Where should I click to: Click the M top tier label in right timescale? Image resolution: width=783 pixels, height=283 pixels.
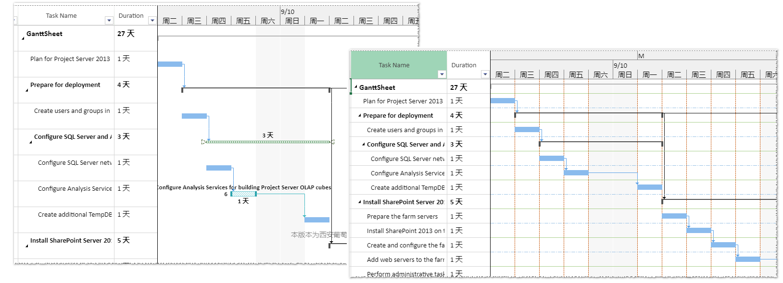pos(641,56)
